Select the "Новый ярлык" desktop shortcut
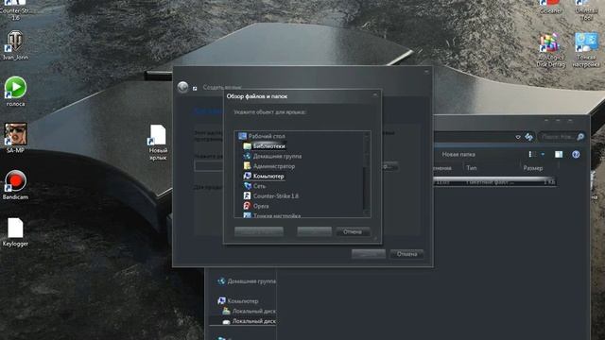The width and height of the screenshot is (605, 340). point(158,143)
